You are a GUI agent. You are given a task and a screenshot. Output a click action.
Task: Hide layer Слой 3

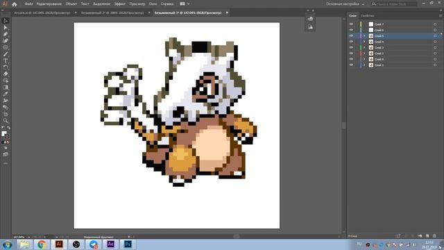click(352, 48)
